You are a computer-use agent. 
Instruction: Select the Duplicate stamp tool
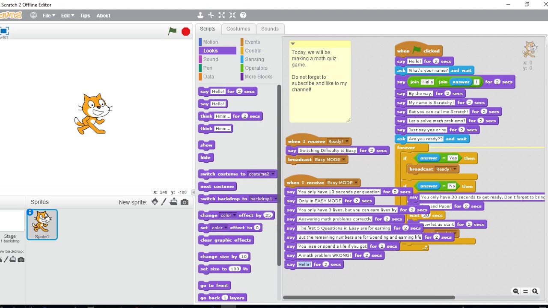click(x=200, y=15)
